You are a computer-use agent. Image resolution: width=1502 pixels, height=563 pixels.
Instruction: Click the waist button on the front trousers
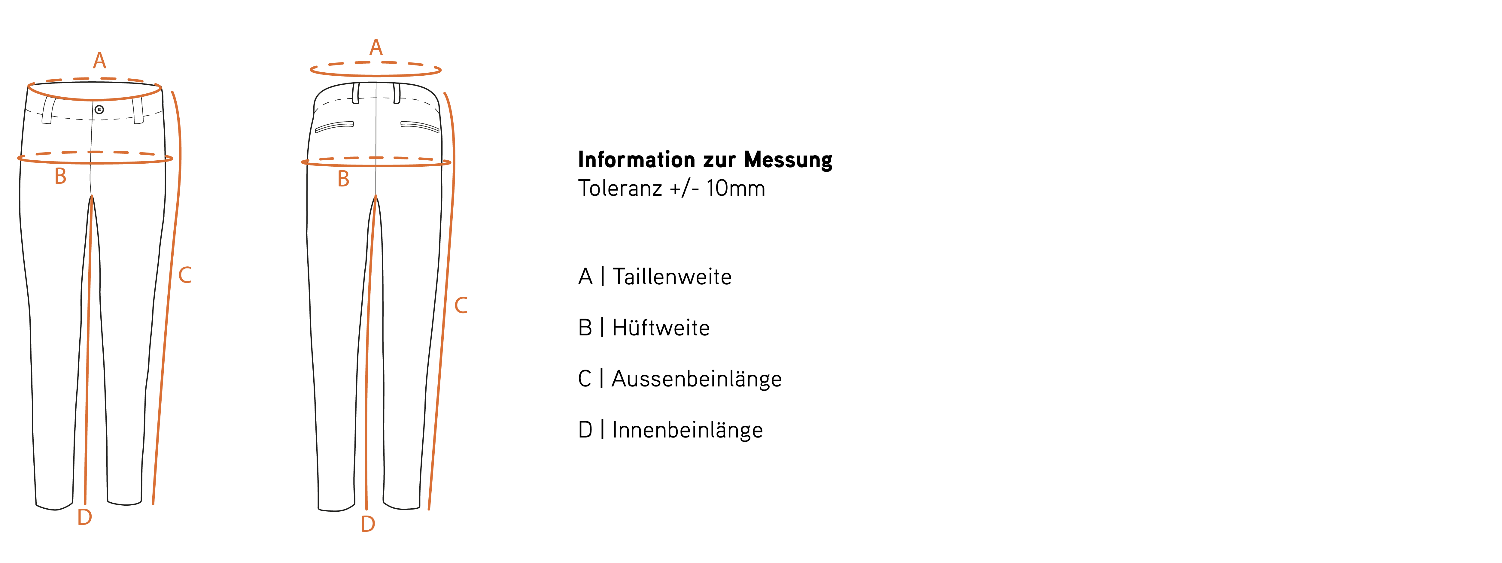pyautogui.click(x=99, y=110)
